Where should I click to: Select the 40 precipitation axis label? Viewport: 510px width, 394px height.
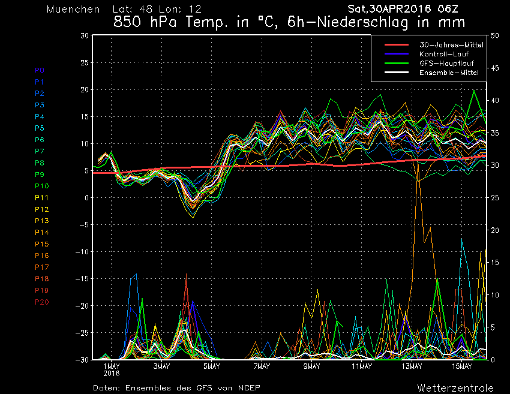pos(494,101)
